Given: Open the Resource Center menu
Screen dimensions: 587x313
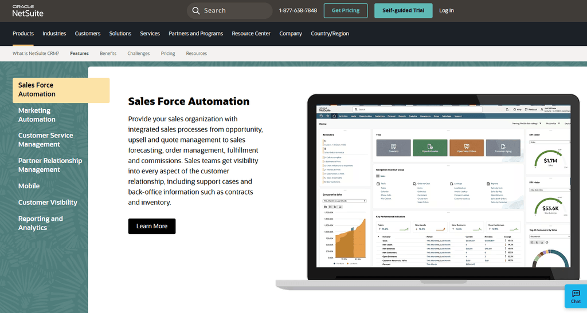Looking at the screenshot, I should click(x=251, y=34).
